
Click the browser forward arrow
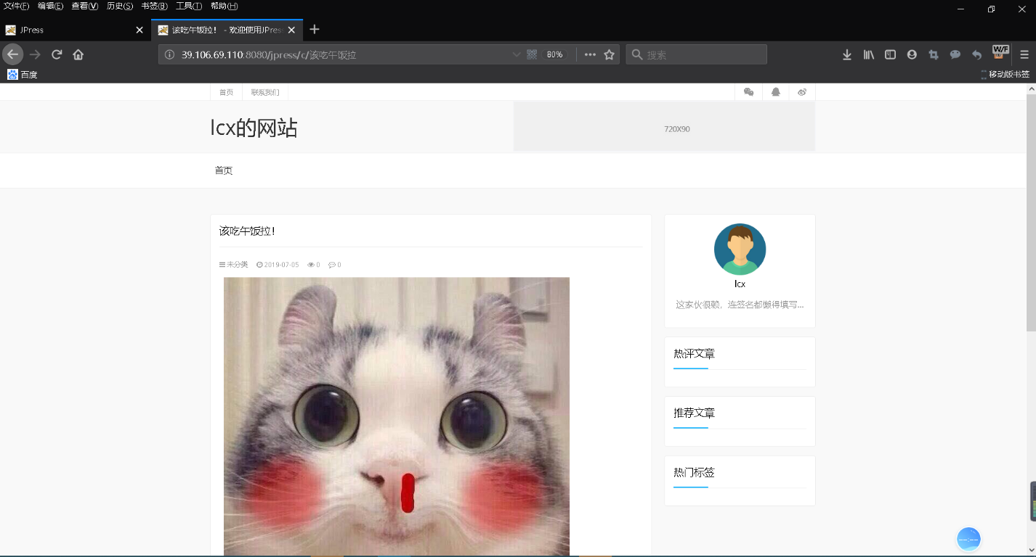pos(35,54)
